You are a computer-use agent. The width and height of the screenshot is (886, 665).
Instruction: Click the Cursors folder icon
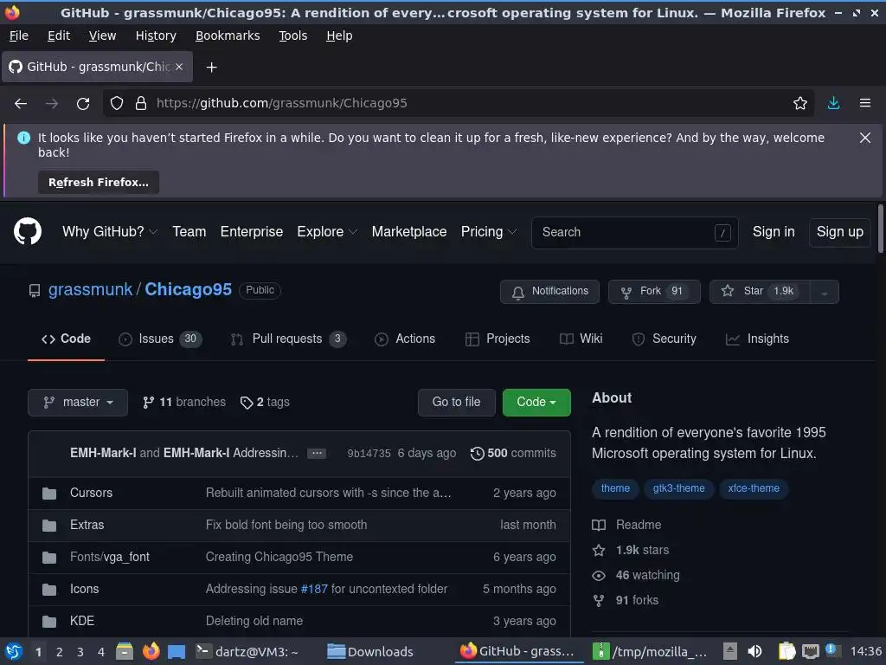[49, 493]
